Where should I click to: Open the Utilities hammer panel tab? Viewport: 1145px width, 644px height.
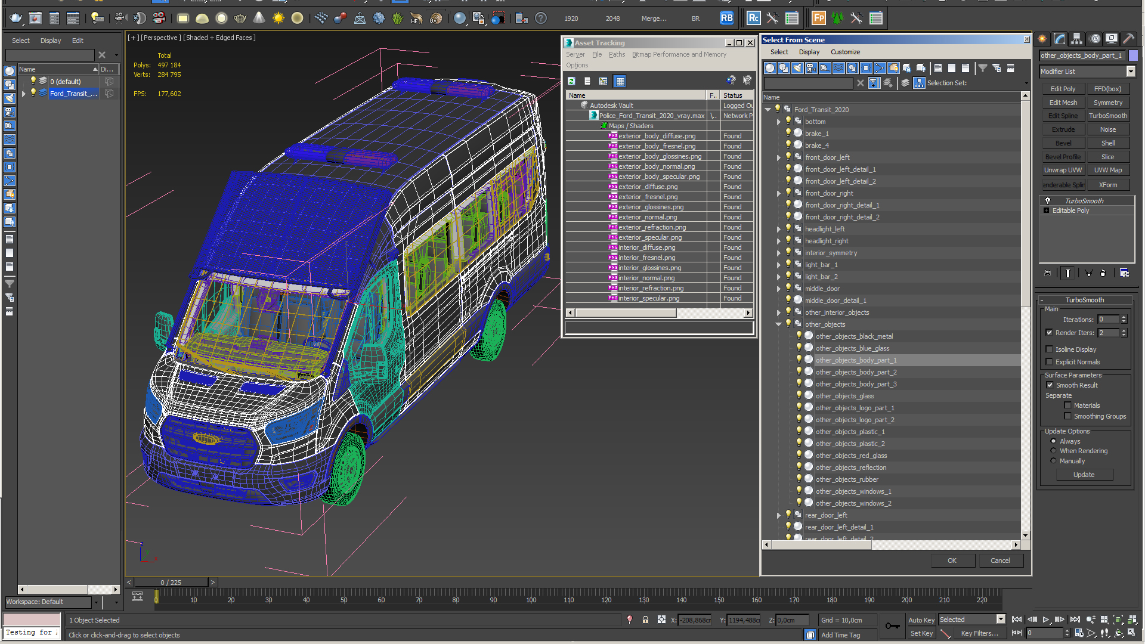(x=1128, y=39)
